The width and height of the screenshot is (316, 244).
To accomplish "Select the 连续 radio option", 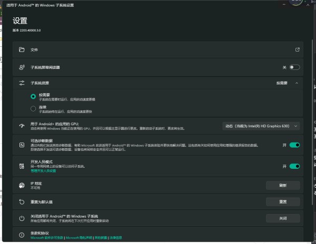I will (33, 109).
